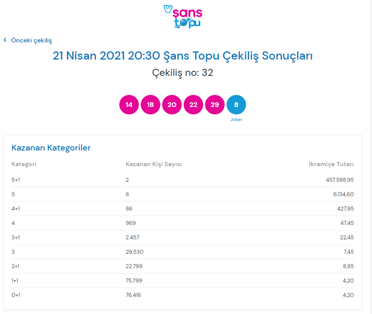Click the draw results title heading

(183, 56)
